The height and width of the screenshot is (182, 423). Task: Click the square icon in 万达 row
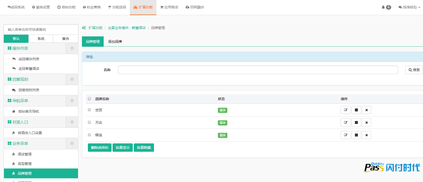pos(356,122)
